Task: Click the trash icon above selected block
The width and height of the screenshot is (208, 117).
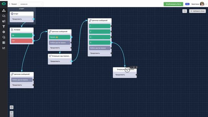Action: [136, 67]
